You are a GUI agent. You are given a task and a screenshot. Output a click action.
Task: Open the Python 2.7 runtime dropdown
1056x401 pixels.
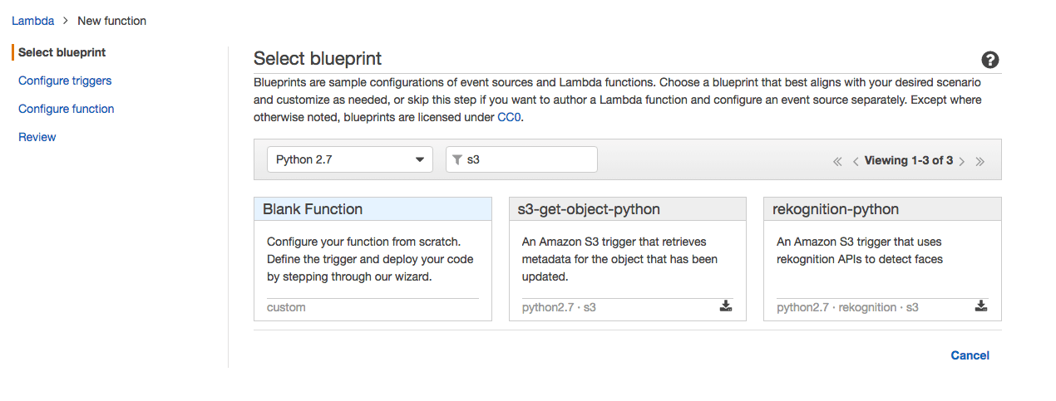(350, 159)
